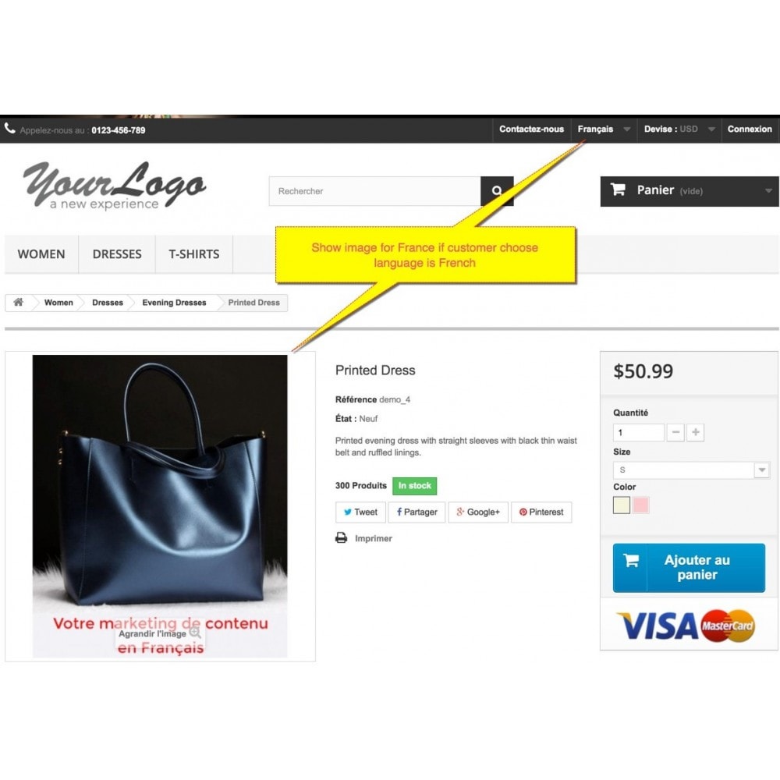Screen dimensions: 780x780
Task: Open the Devise USD currency dropdown
Action: click(679, 129)
